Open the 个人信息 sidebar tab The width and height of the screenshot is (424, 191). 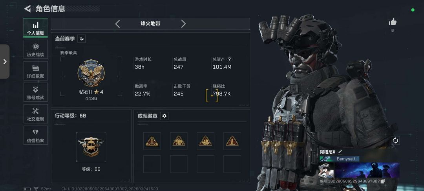pyautogui.click(x=35, y=28)
